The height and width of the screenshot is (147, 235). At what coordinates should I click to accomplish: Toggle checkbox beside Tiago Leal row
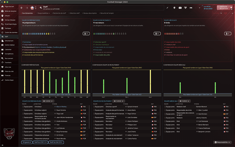(23, 114)
